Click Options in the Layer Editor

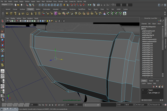pos(149,84)
